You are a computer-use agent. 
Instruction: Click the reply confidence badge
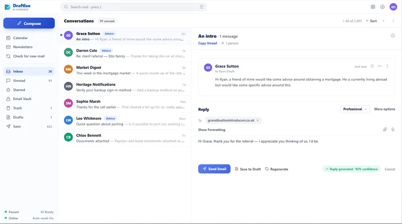pos(351,169)
